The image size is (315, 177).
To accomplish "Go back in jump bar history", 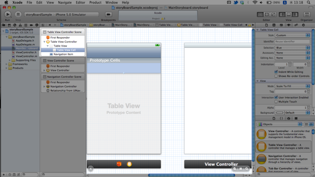I will point(50,25).
